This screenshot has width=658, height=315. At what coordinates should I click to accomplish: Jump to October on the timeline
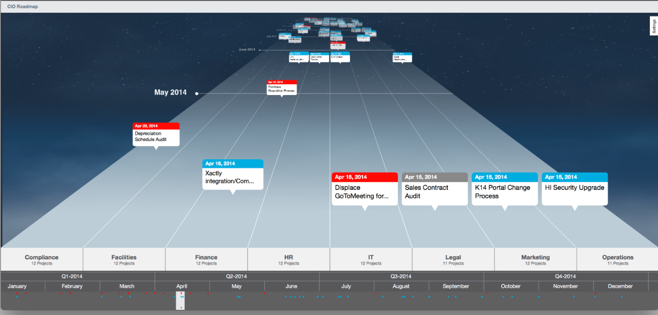pos(510,286)
